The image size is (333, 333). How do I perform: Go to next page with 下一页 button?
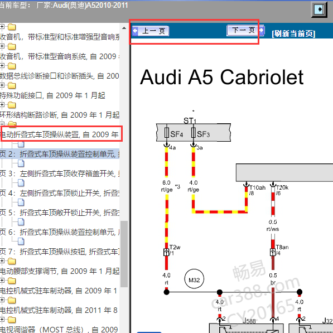pyautogui.click(x=245, y=30)
